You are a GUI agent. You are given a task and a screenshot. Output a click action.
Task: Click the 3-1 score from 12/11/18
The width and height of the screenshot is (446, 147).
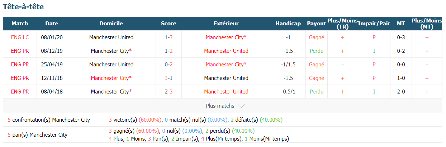tap(169, 78)
